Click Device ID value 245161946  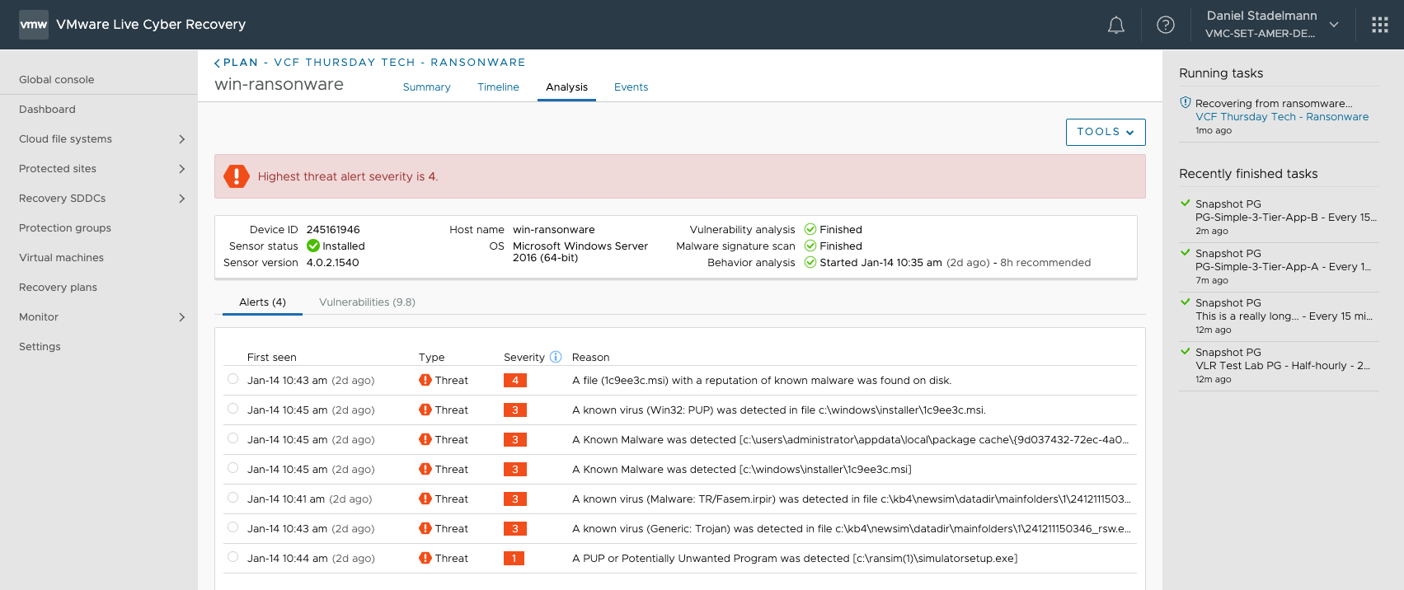point(333,230)
